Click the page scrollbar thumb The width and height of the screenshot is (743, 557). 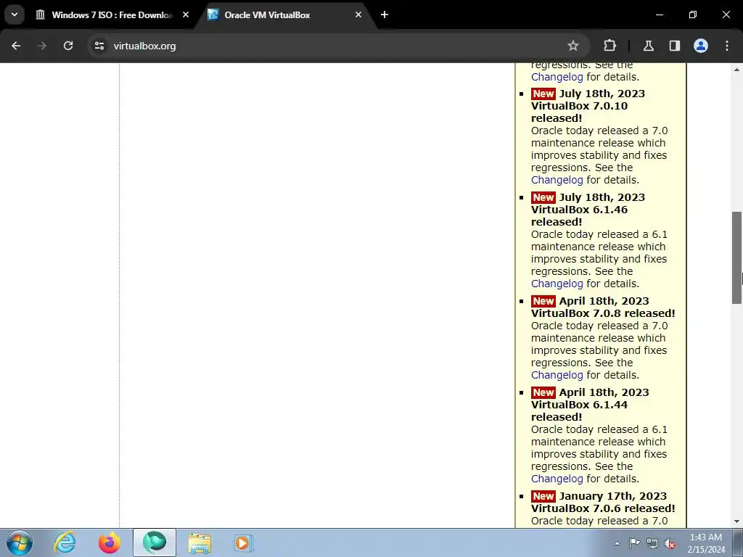click(736, 257)
